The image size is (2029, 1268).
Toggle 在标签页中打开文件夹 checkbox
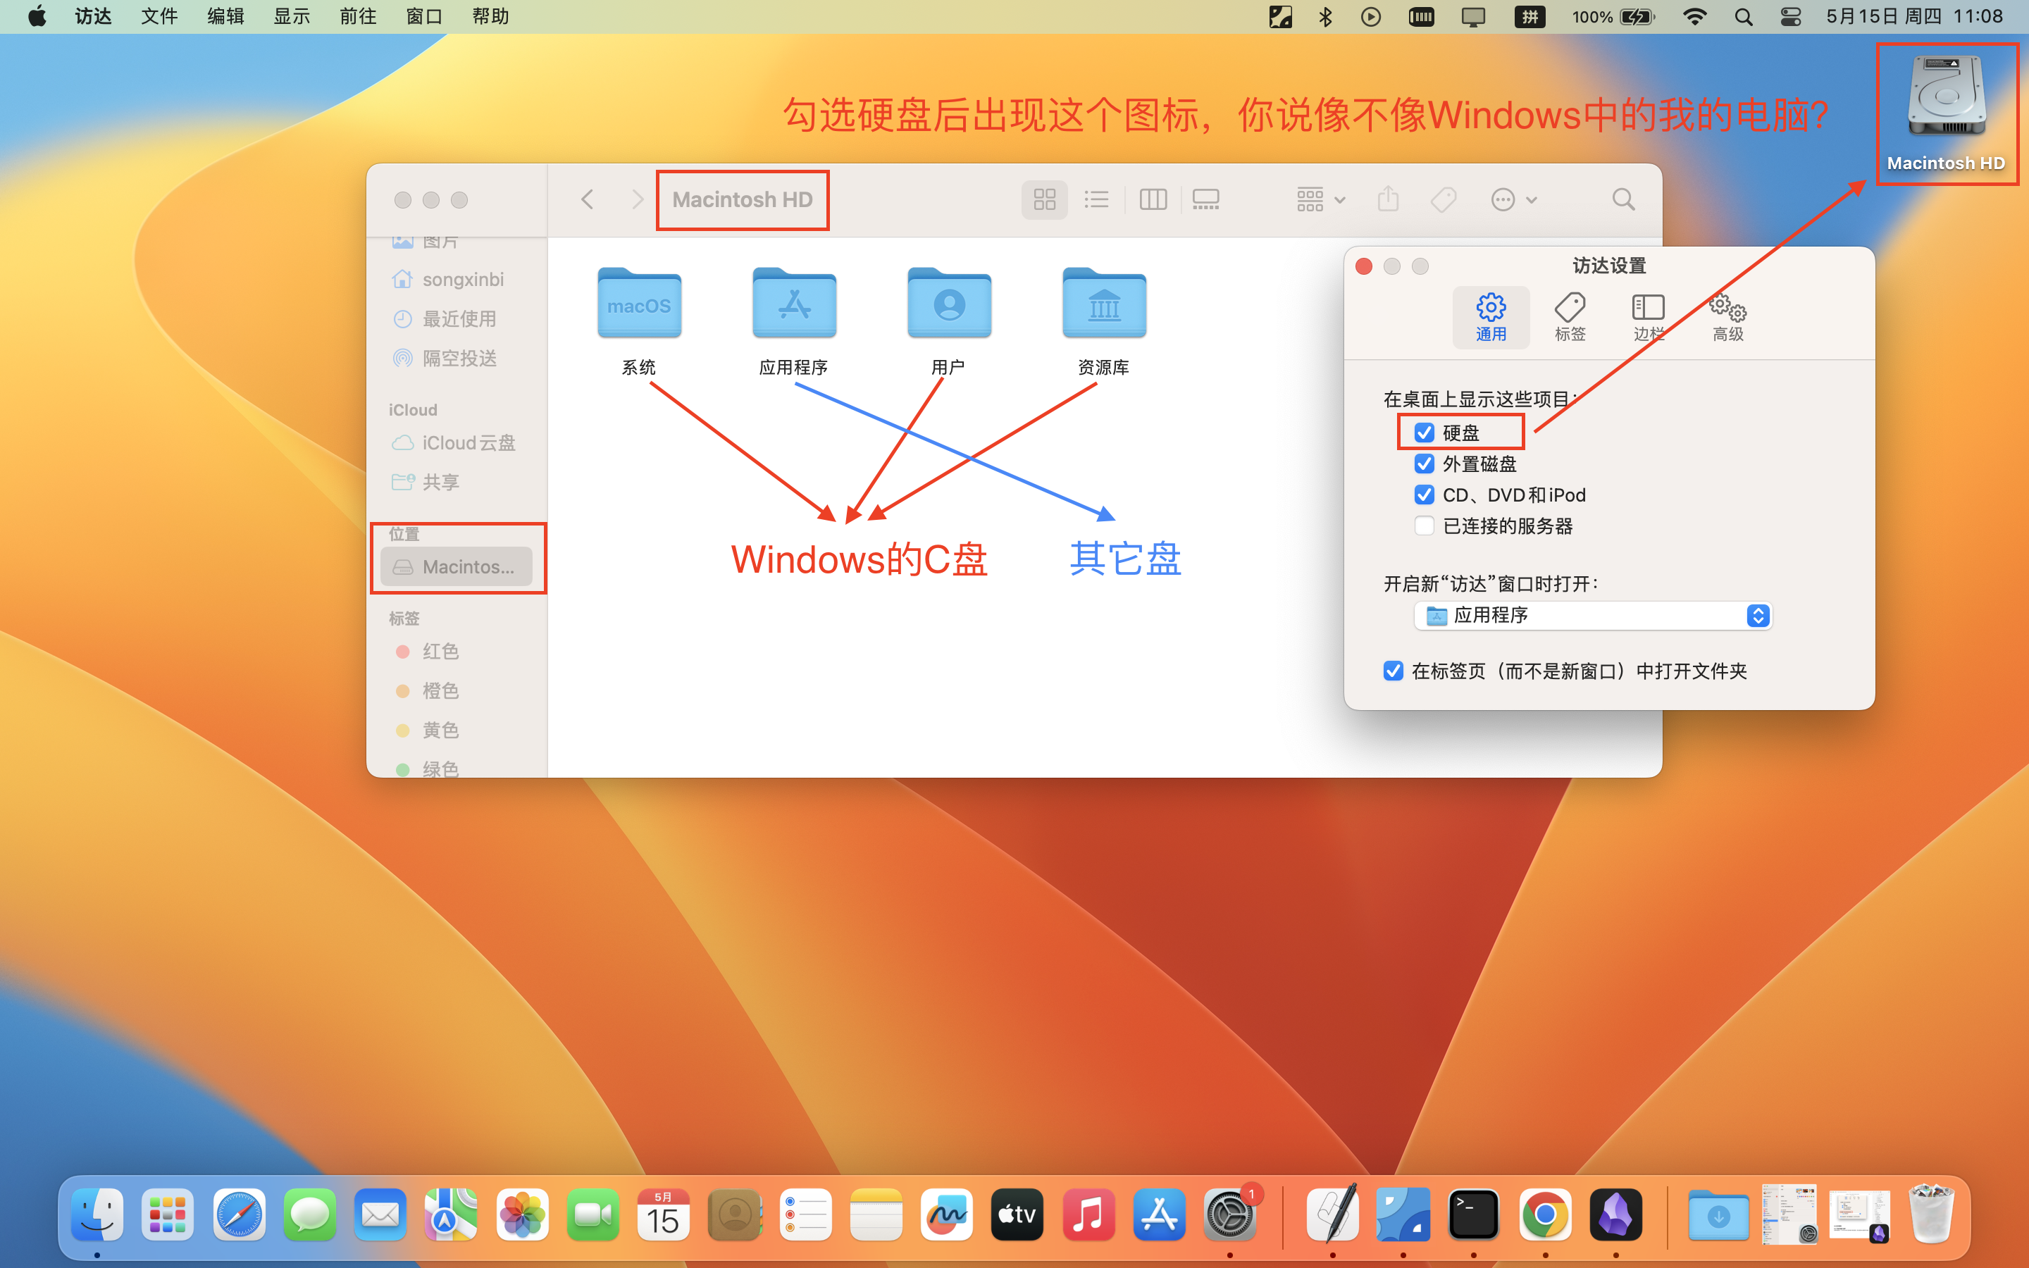(1394, 671)
